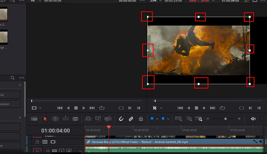Image resolution: width=267 pixels, height=154 pixels.
Task: Click the Overwrite Clip icon
Action: 98,118
